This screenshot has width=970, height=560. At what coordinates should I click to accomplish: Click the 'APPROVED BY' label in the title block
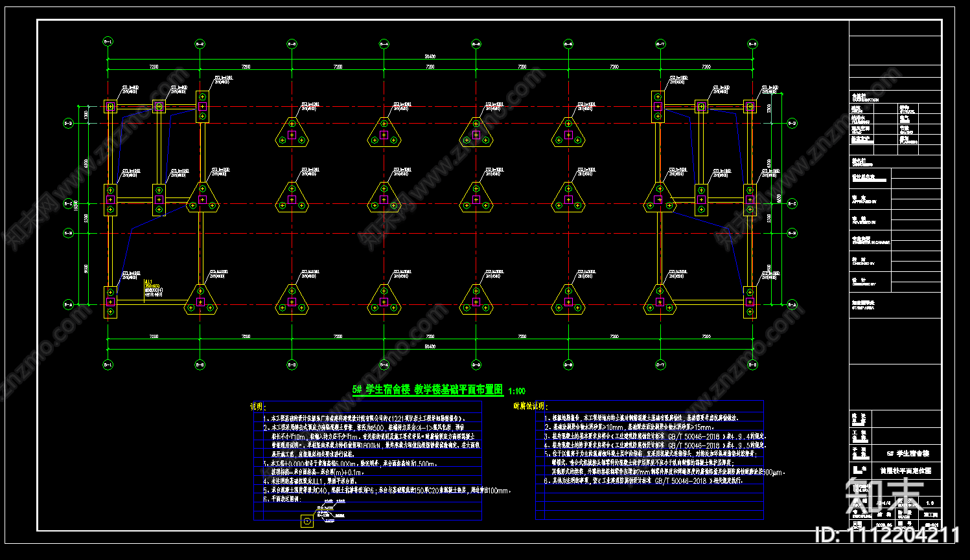[x=864, y=202]
